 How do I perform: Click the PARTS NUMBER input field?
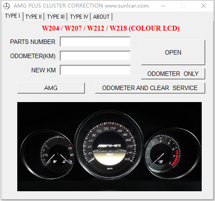(x=95, y=42)
